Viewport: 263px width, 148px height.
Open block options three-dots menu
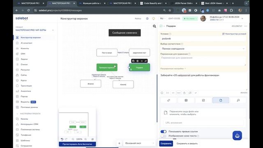tap(246, 26)
